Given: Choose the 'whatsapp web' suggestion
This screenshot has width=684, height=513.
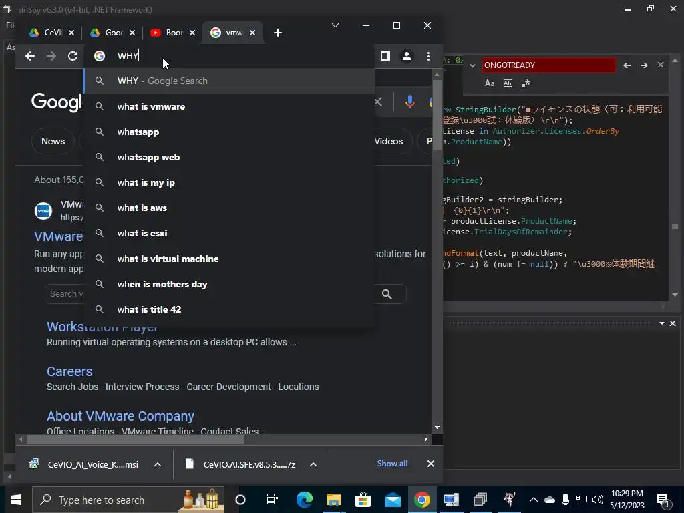Looking at the screenshot, I should click(x=229, y=157).
